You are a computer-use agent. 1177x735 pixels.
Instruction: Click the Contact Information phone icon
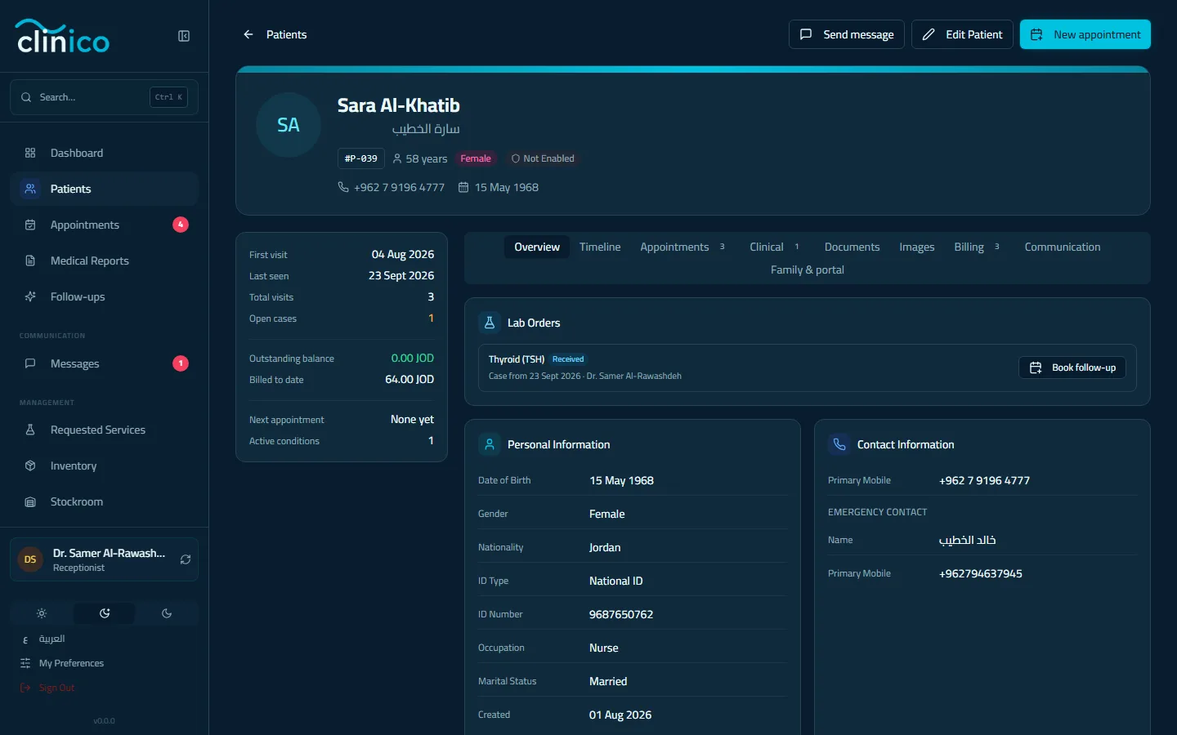pos(839,444)
